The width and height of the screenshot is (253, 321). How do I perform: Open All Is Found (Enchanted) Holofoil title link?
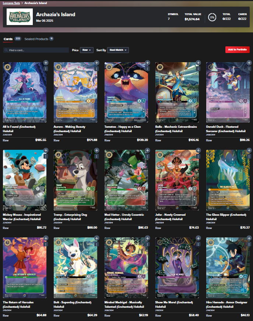point(19,129)
